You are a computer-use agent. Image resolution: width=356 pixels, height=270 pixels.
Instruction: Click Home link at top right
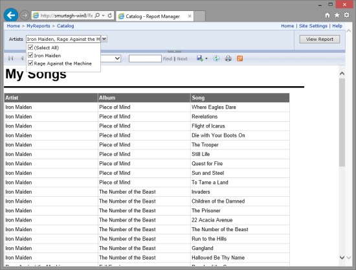tap(287, 26)
